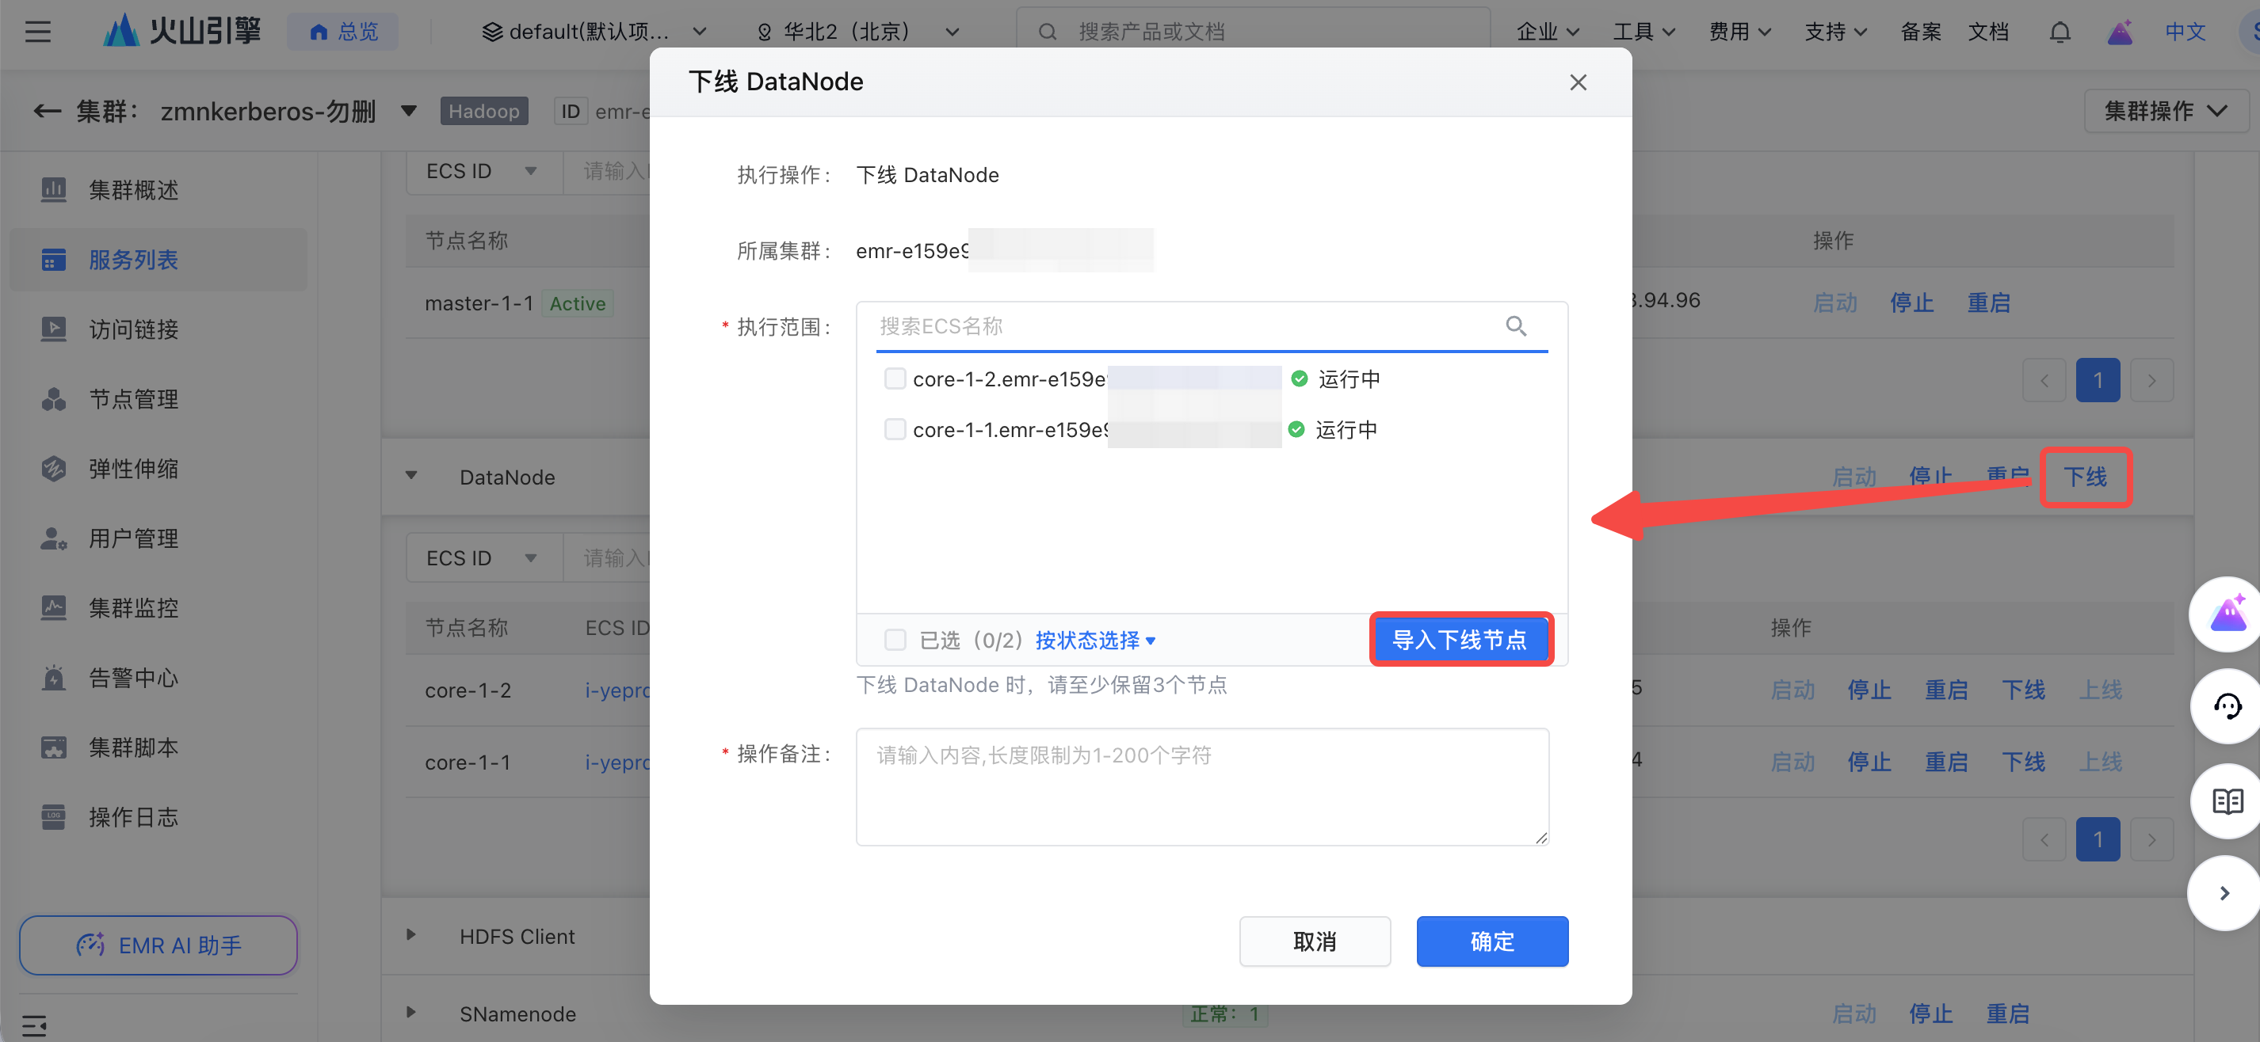This screenshot has height=1042, width=2260.
Task: Open the hamburger navigation menu
Action: click(38, 32)
